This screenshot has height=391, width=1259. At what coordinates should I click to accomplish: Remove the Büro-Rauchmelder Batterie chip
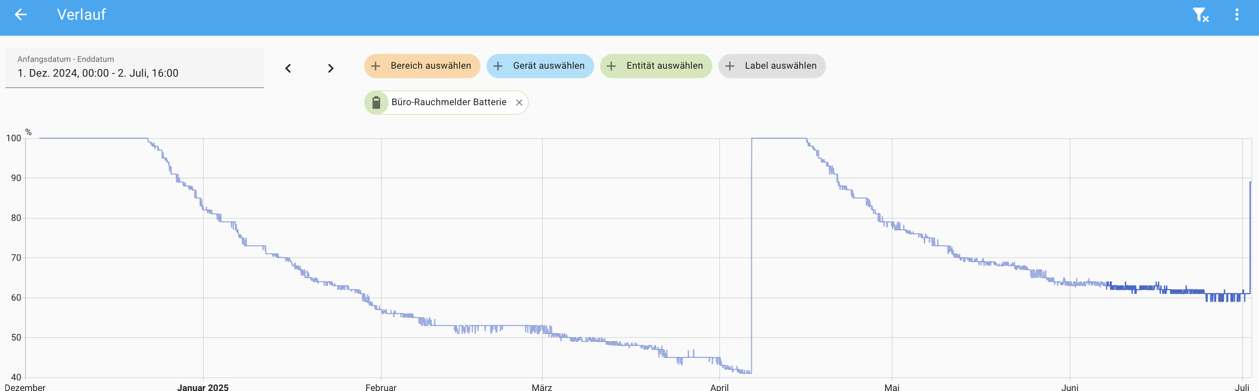tap(519, 102)
